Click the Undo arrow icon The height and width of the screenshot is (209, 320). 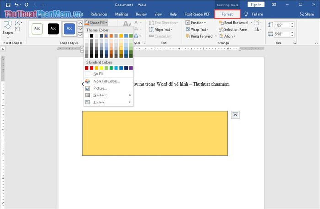pyautogui.click(x=16, y=5)
